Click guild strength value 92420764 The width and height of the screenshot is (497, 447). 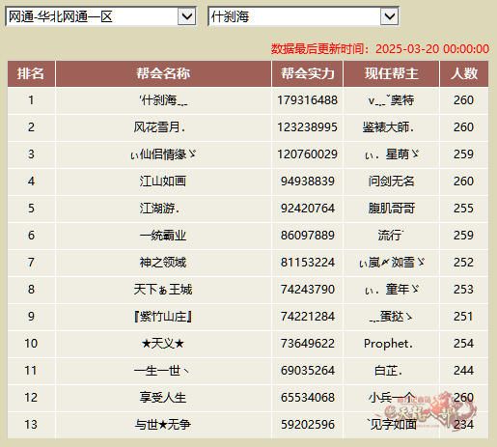click(308, 209)
